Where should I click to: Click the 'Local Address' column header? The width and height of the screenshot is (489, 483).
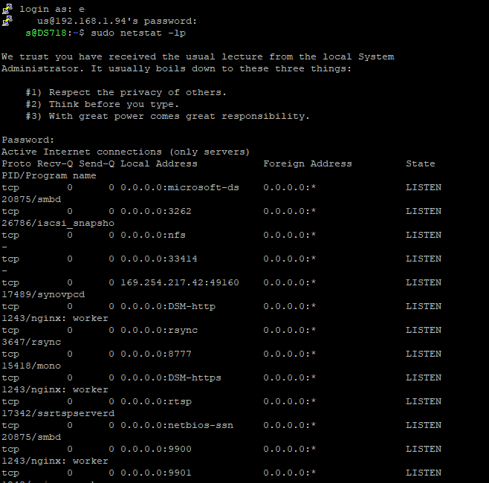point(159,163)
